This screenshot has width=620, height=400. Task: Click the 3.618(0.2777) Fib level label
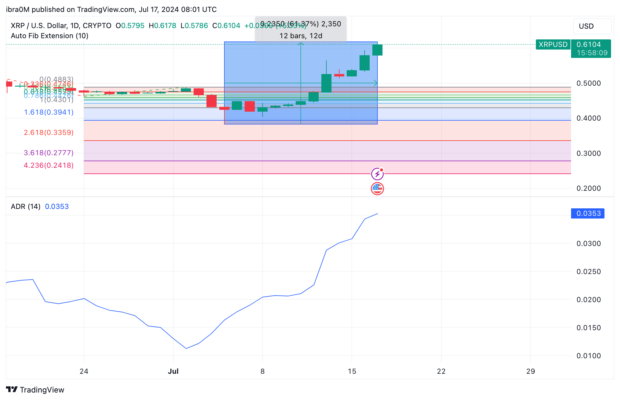coord(49,153)
